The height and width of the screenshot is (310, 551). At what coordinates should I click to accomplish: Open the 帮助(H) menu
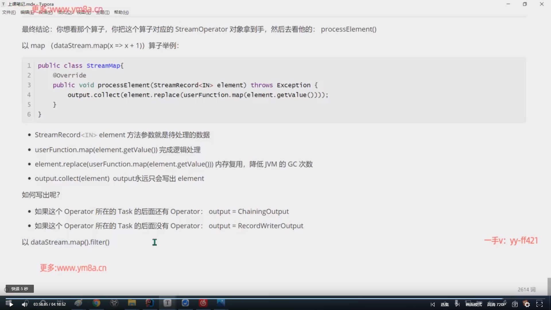click(121, 12)
